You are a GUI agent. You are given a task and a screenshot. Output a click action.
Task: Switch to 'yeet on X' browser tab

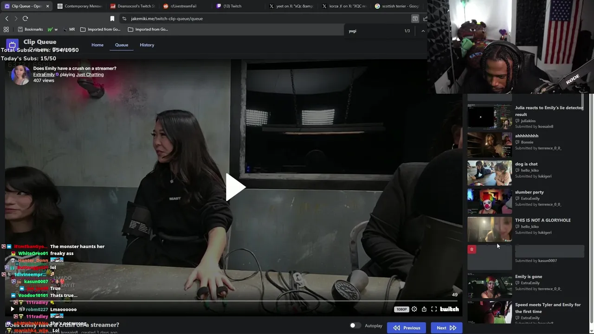pos(291,6)
